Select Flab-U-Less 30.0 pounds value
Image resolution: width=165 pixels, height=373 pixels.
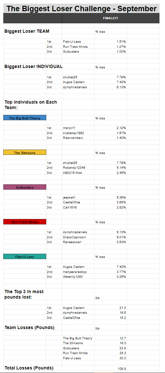click(111, 358)
